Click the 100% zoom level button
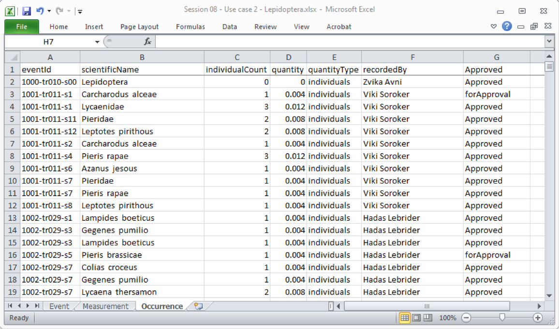The height and width of the screenshot is (329, 559). pyautogui.click(x=448, y=318)
